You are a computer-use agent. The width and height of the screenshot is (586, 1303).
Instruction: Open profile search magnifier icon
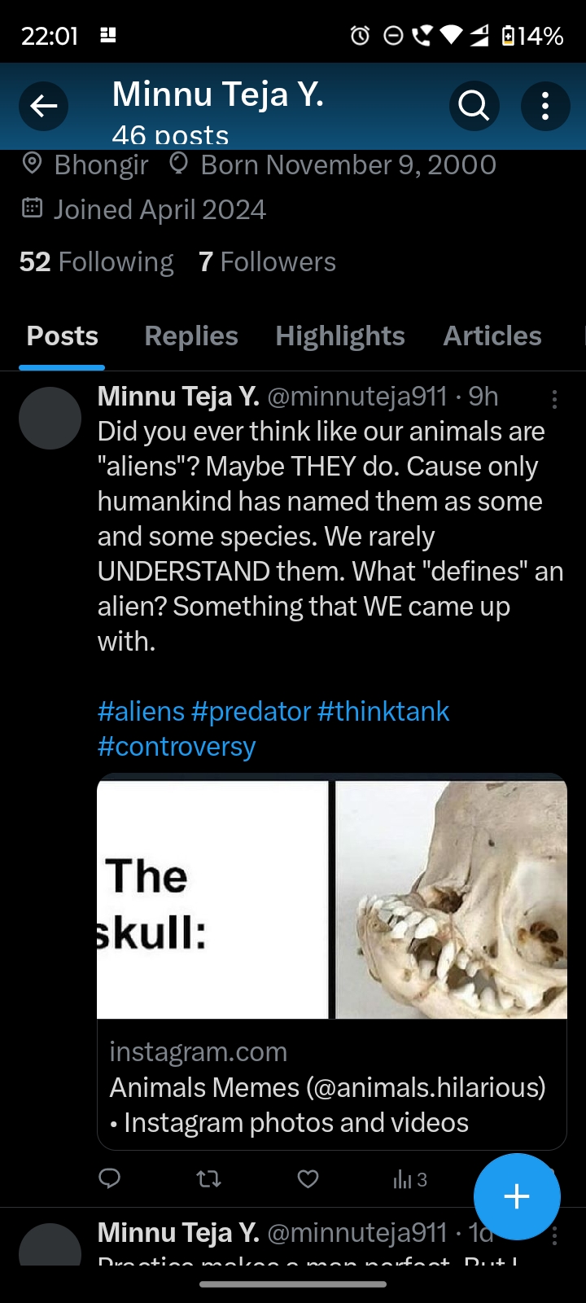[x=474, y=106]
